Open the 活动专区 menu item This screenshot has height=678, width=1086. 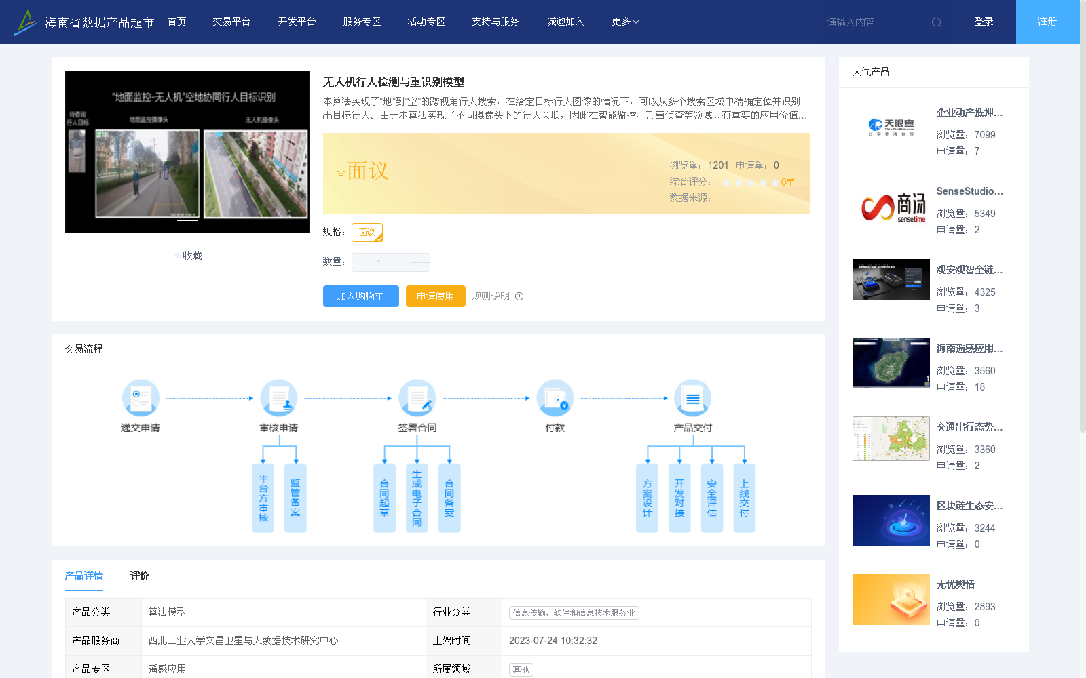point(426,22)
